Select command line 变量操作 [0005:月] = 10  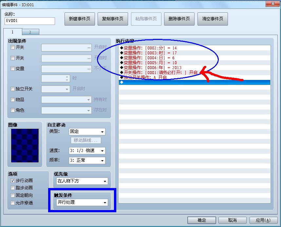tap(195, 63)
